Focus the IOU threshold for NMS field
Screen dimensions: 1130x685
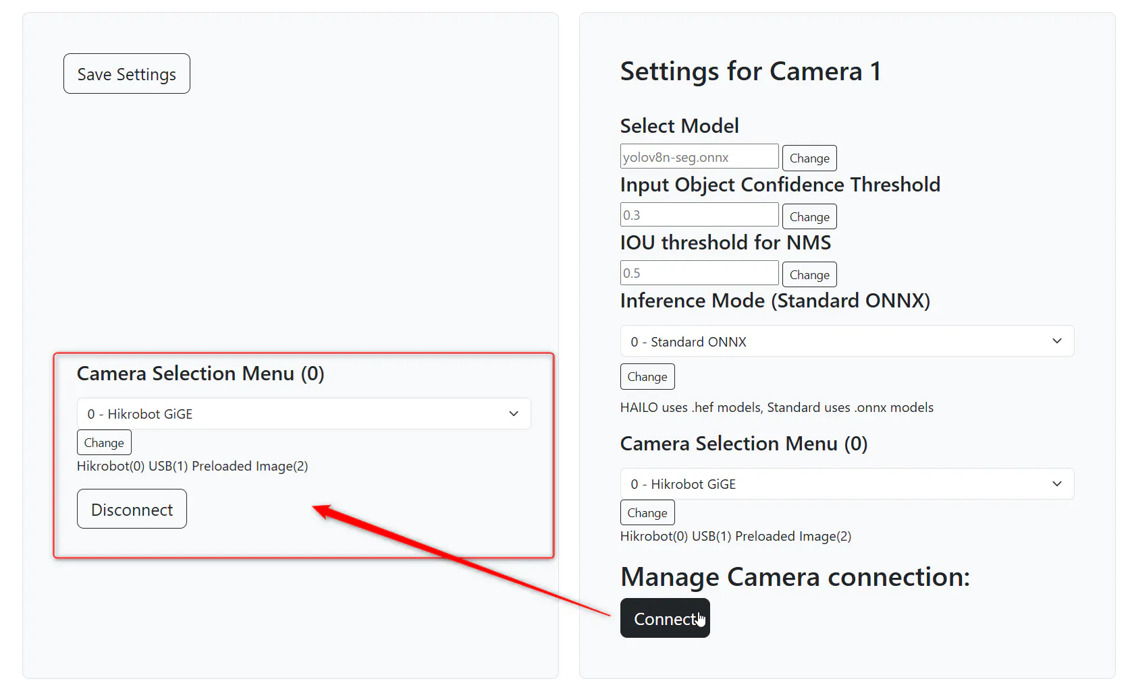[x=699, y=272]
